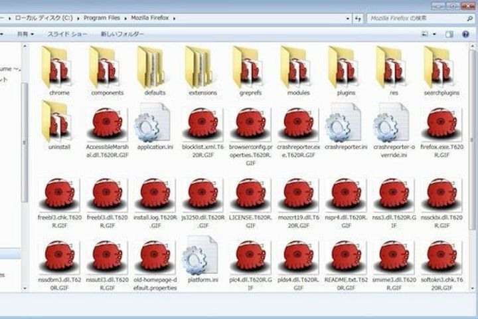Select mozcrt19.dll.T620R.GIF file icon
The image size is (478, 319).
(298, 195)
